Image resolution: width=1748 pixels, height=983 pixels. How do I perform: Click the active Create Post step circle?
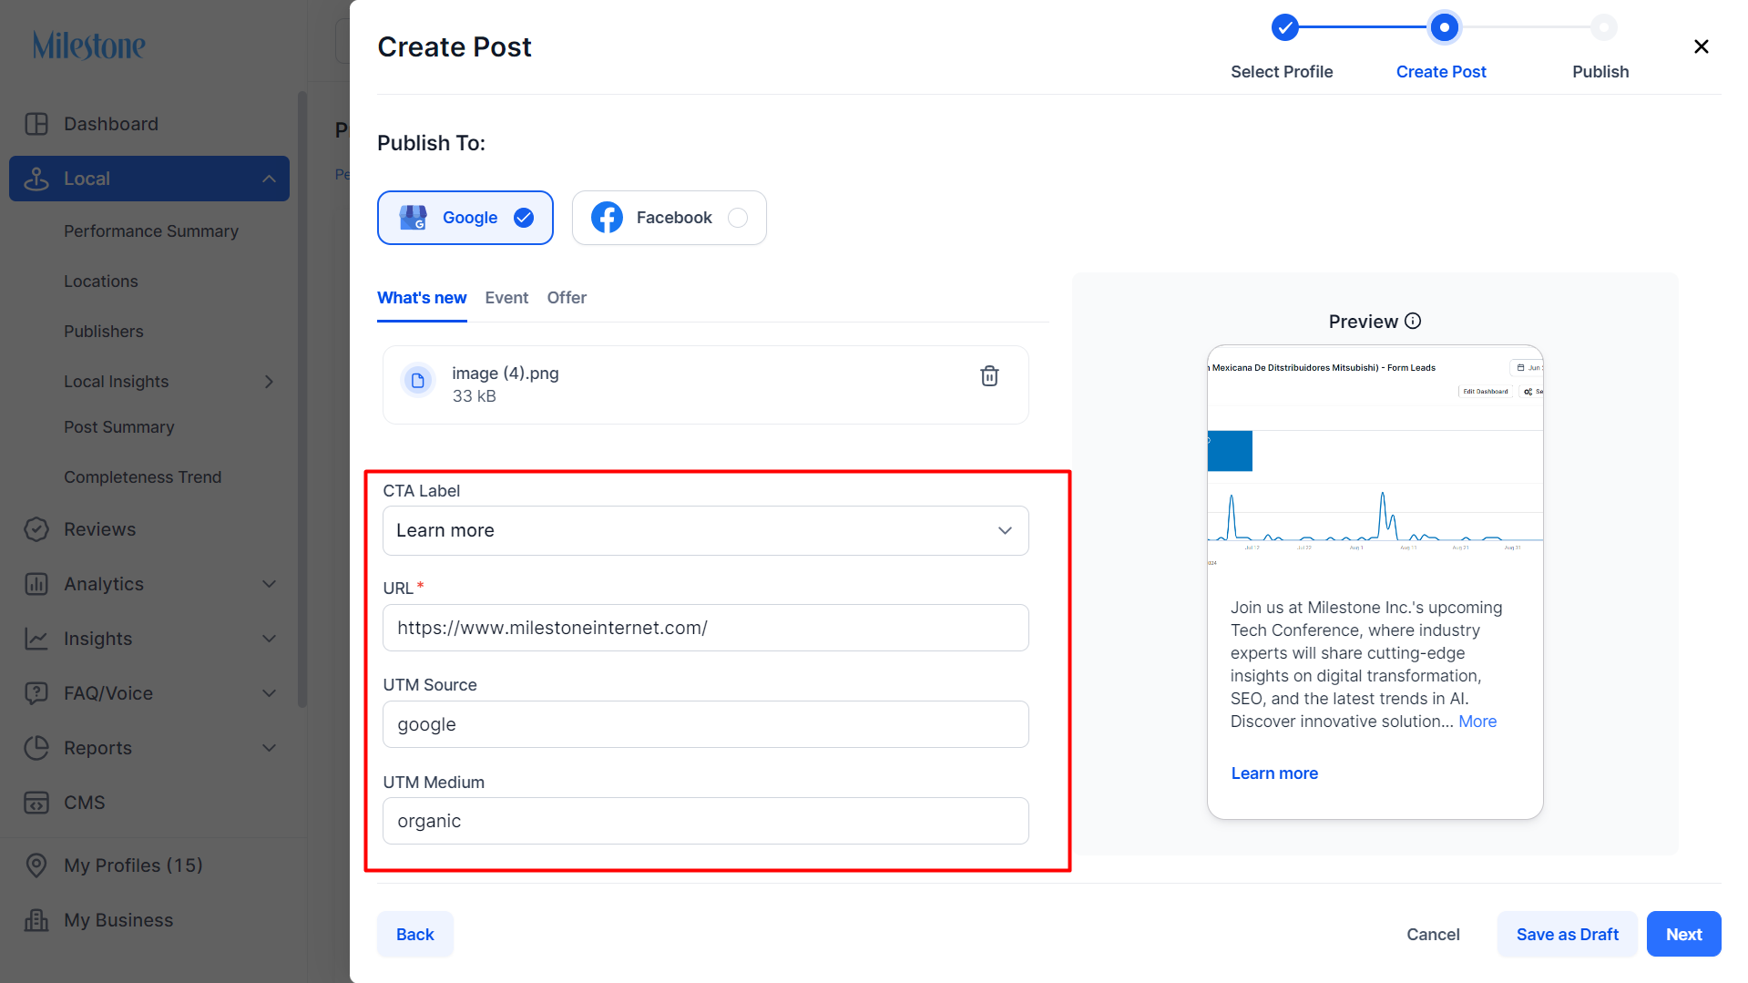pos(1444,27)
